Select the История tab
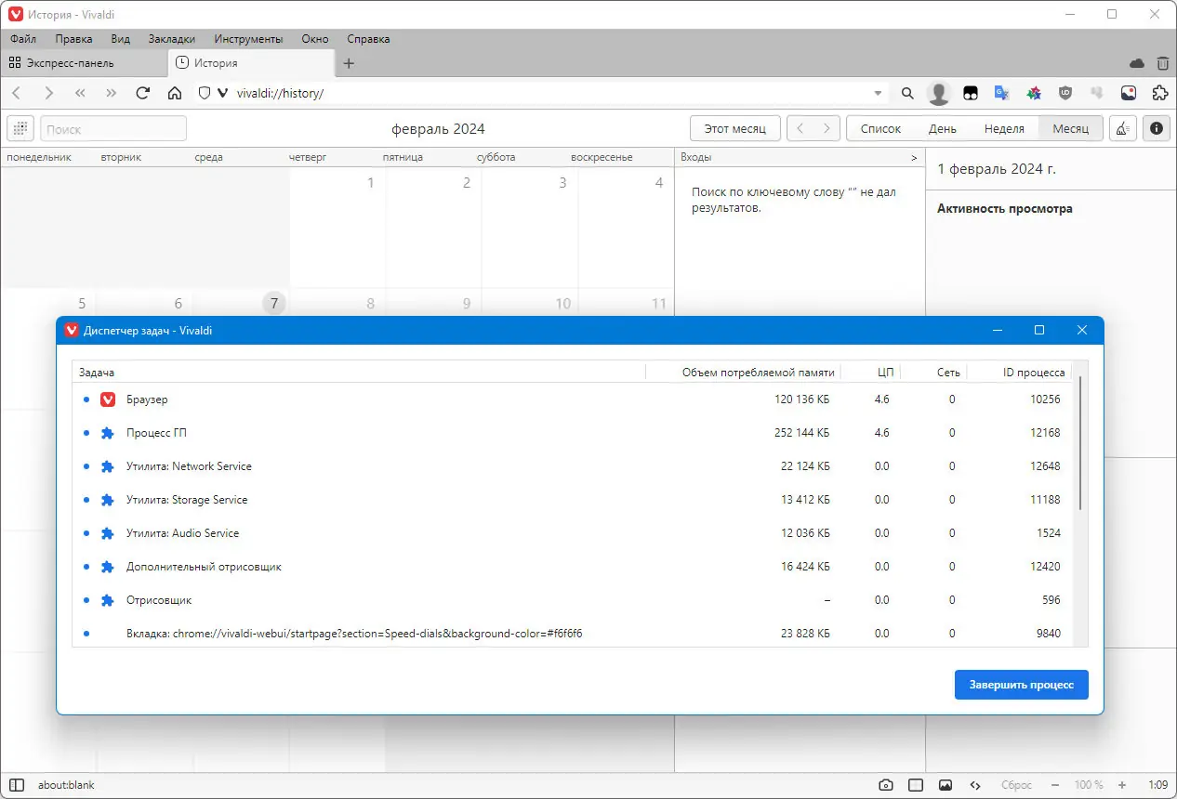The width and height of the screenshot is (1177, 799). (x=251, y=63)
